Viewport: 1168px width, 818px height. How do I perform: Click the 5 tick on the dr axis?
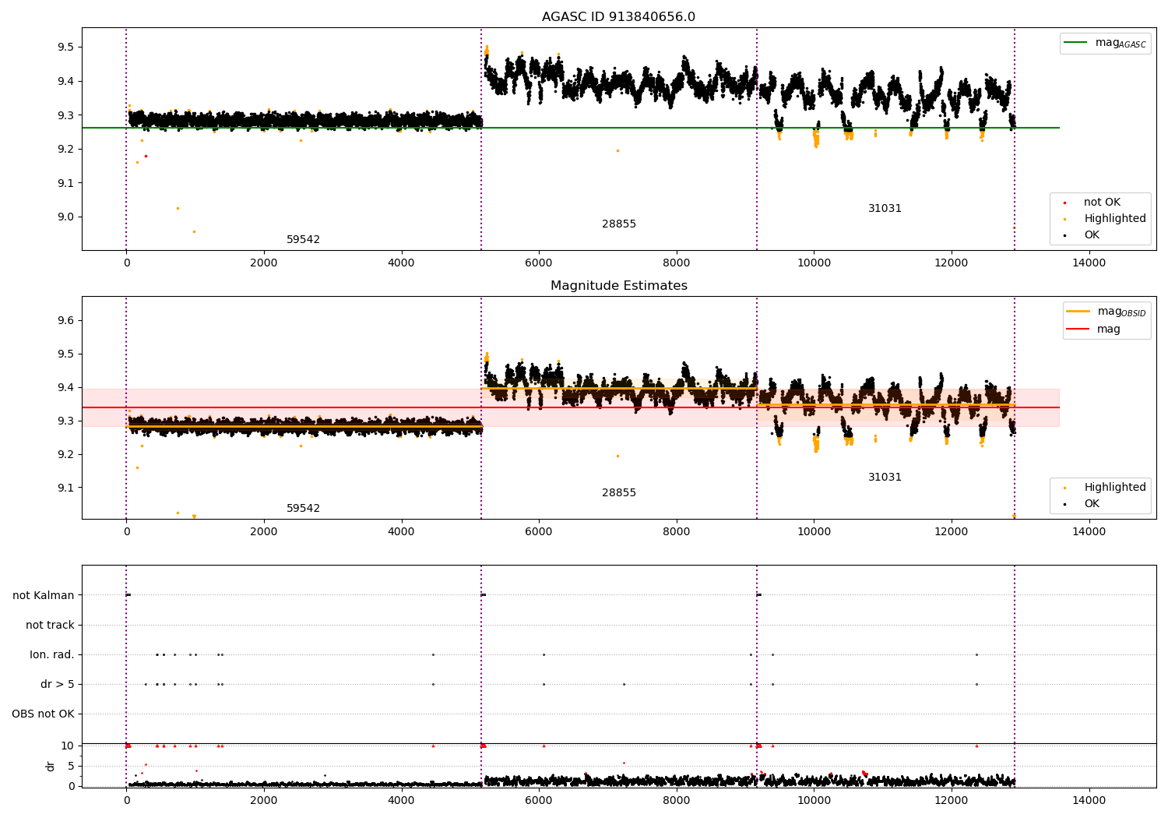71,767
